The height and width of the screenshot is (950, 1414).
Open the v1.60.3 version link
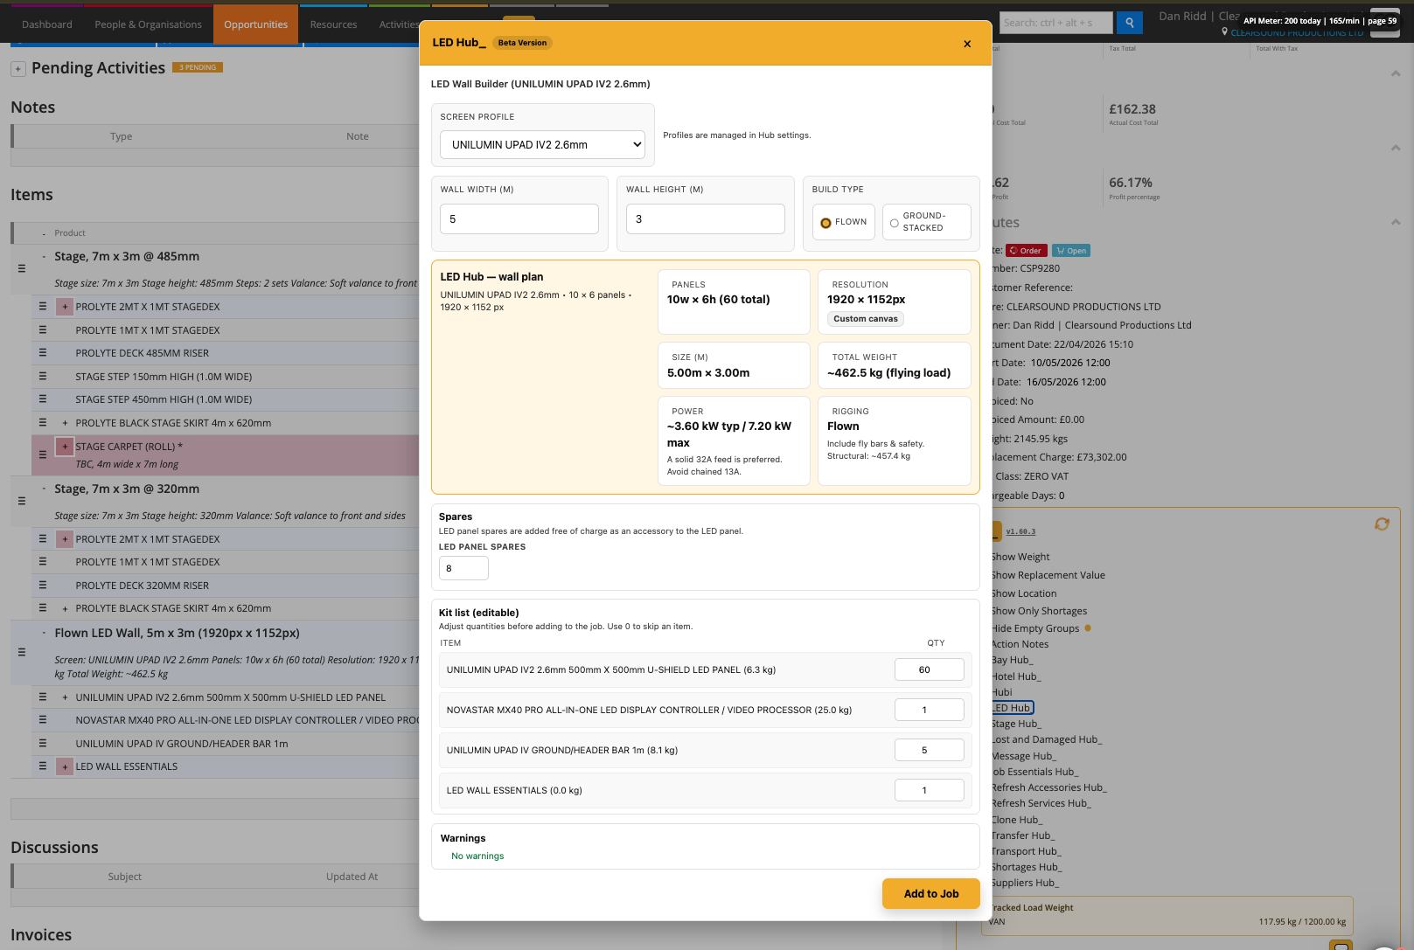[1020, 531]
